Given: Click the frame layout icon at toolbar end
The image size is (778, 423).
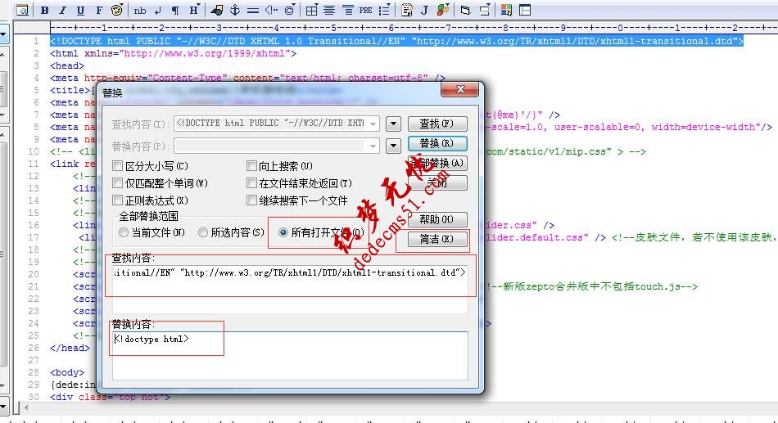Looking at the screenshot, I should [524, 10].
